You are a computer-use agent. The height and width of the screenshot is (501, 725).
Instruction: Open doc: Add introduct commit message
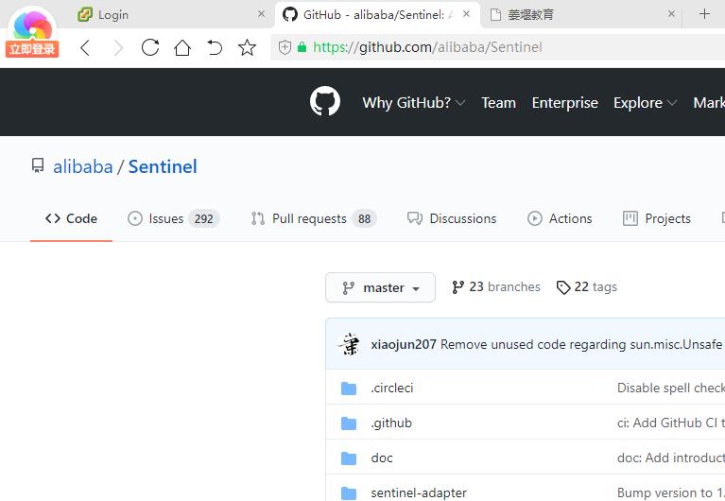(x=671, y=458)
